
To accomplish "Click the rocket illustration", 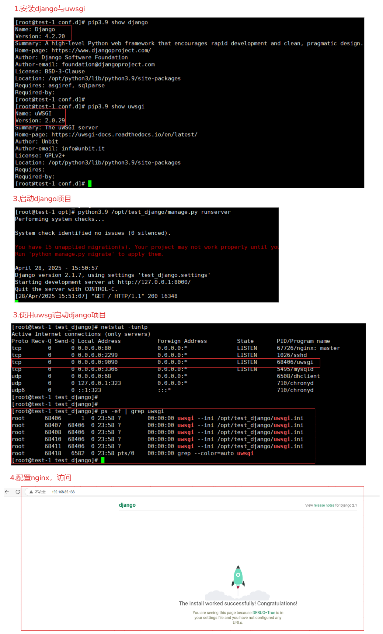I will coord(238,577).
